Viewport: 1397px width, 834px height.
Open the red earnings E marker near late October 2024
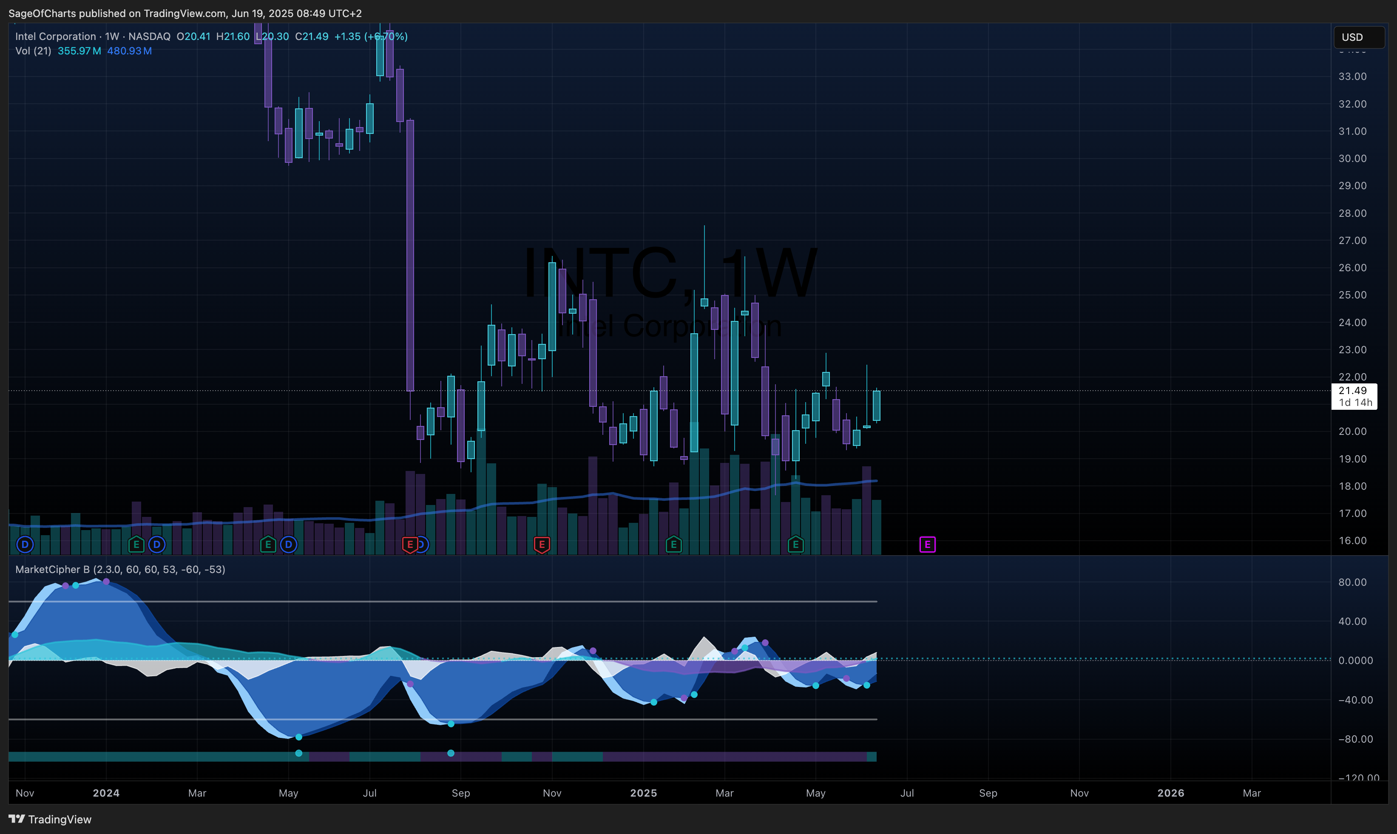pos(542,544)
